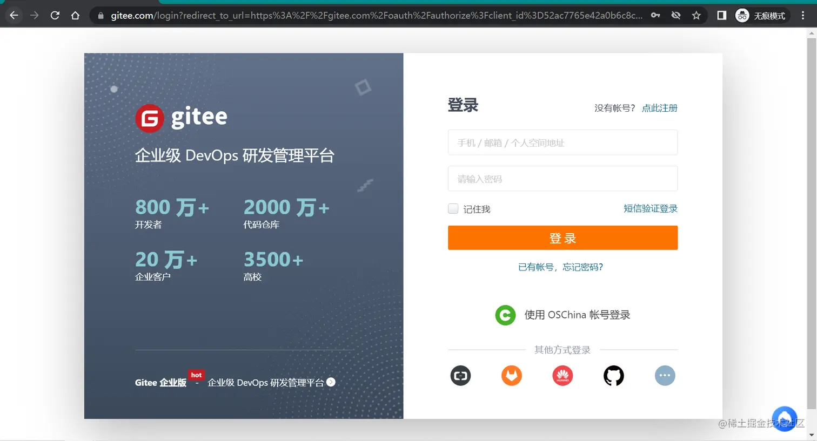This screenshot has height=441, width=817.
Task: Click the 企业级 DevOps link beside Gitee 企业版
Action: pyautogui.click(x=266, y=383)
